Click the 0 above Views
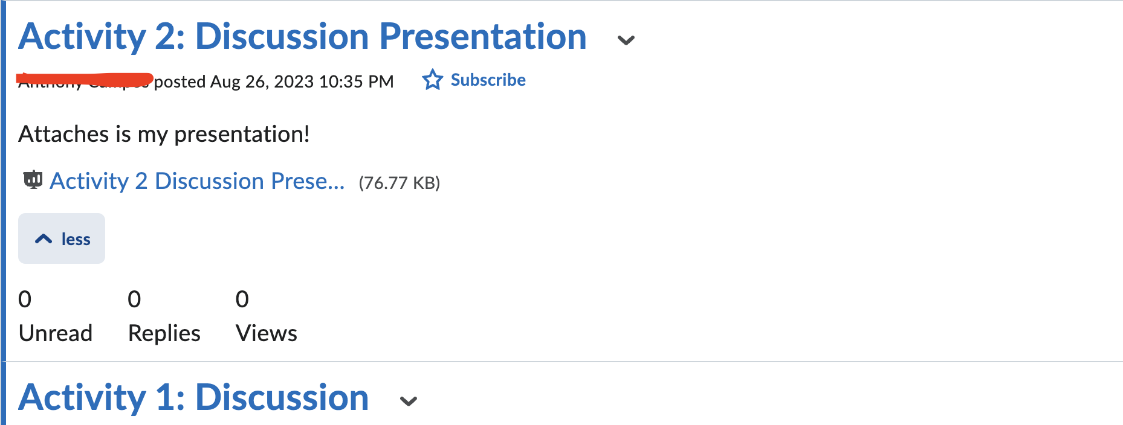Screen dimensions: 1123x425 point(242,299)
